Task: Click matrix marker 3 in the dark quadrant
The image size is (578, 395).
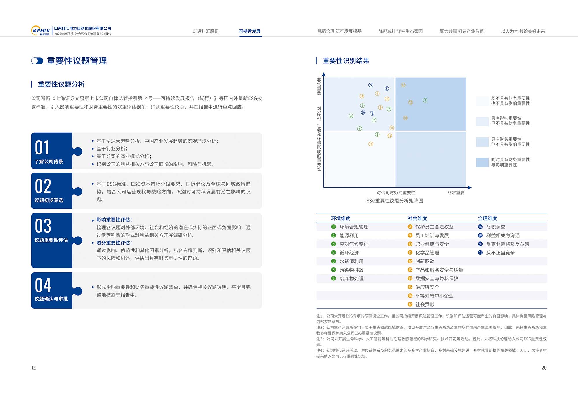Action: pyautogui.click(x=425, y=100)
